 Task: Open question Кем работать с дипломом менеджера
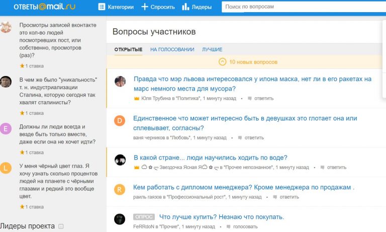pos(244,187)
